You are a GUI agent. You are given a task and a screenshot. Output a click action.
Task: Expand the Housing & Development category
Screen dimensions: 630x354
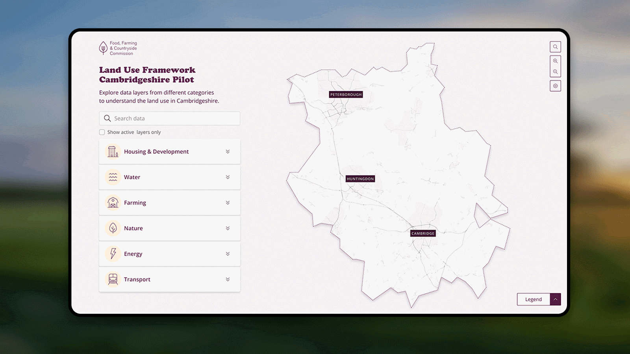point(228,151)
